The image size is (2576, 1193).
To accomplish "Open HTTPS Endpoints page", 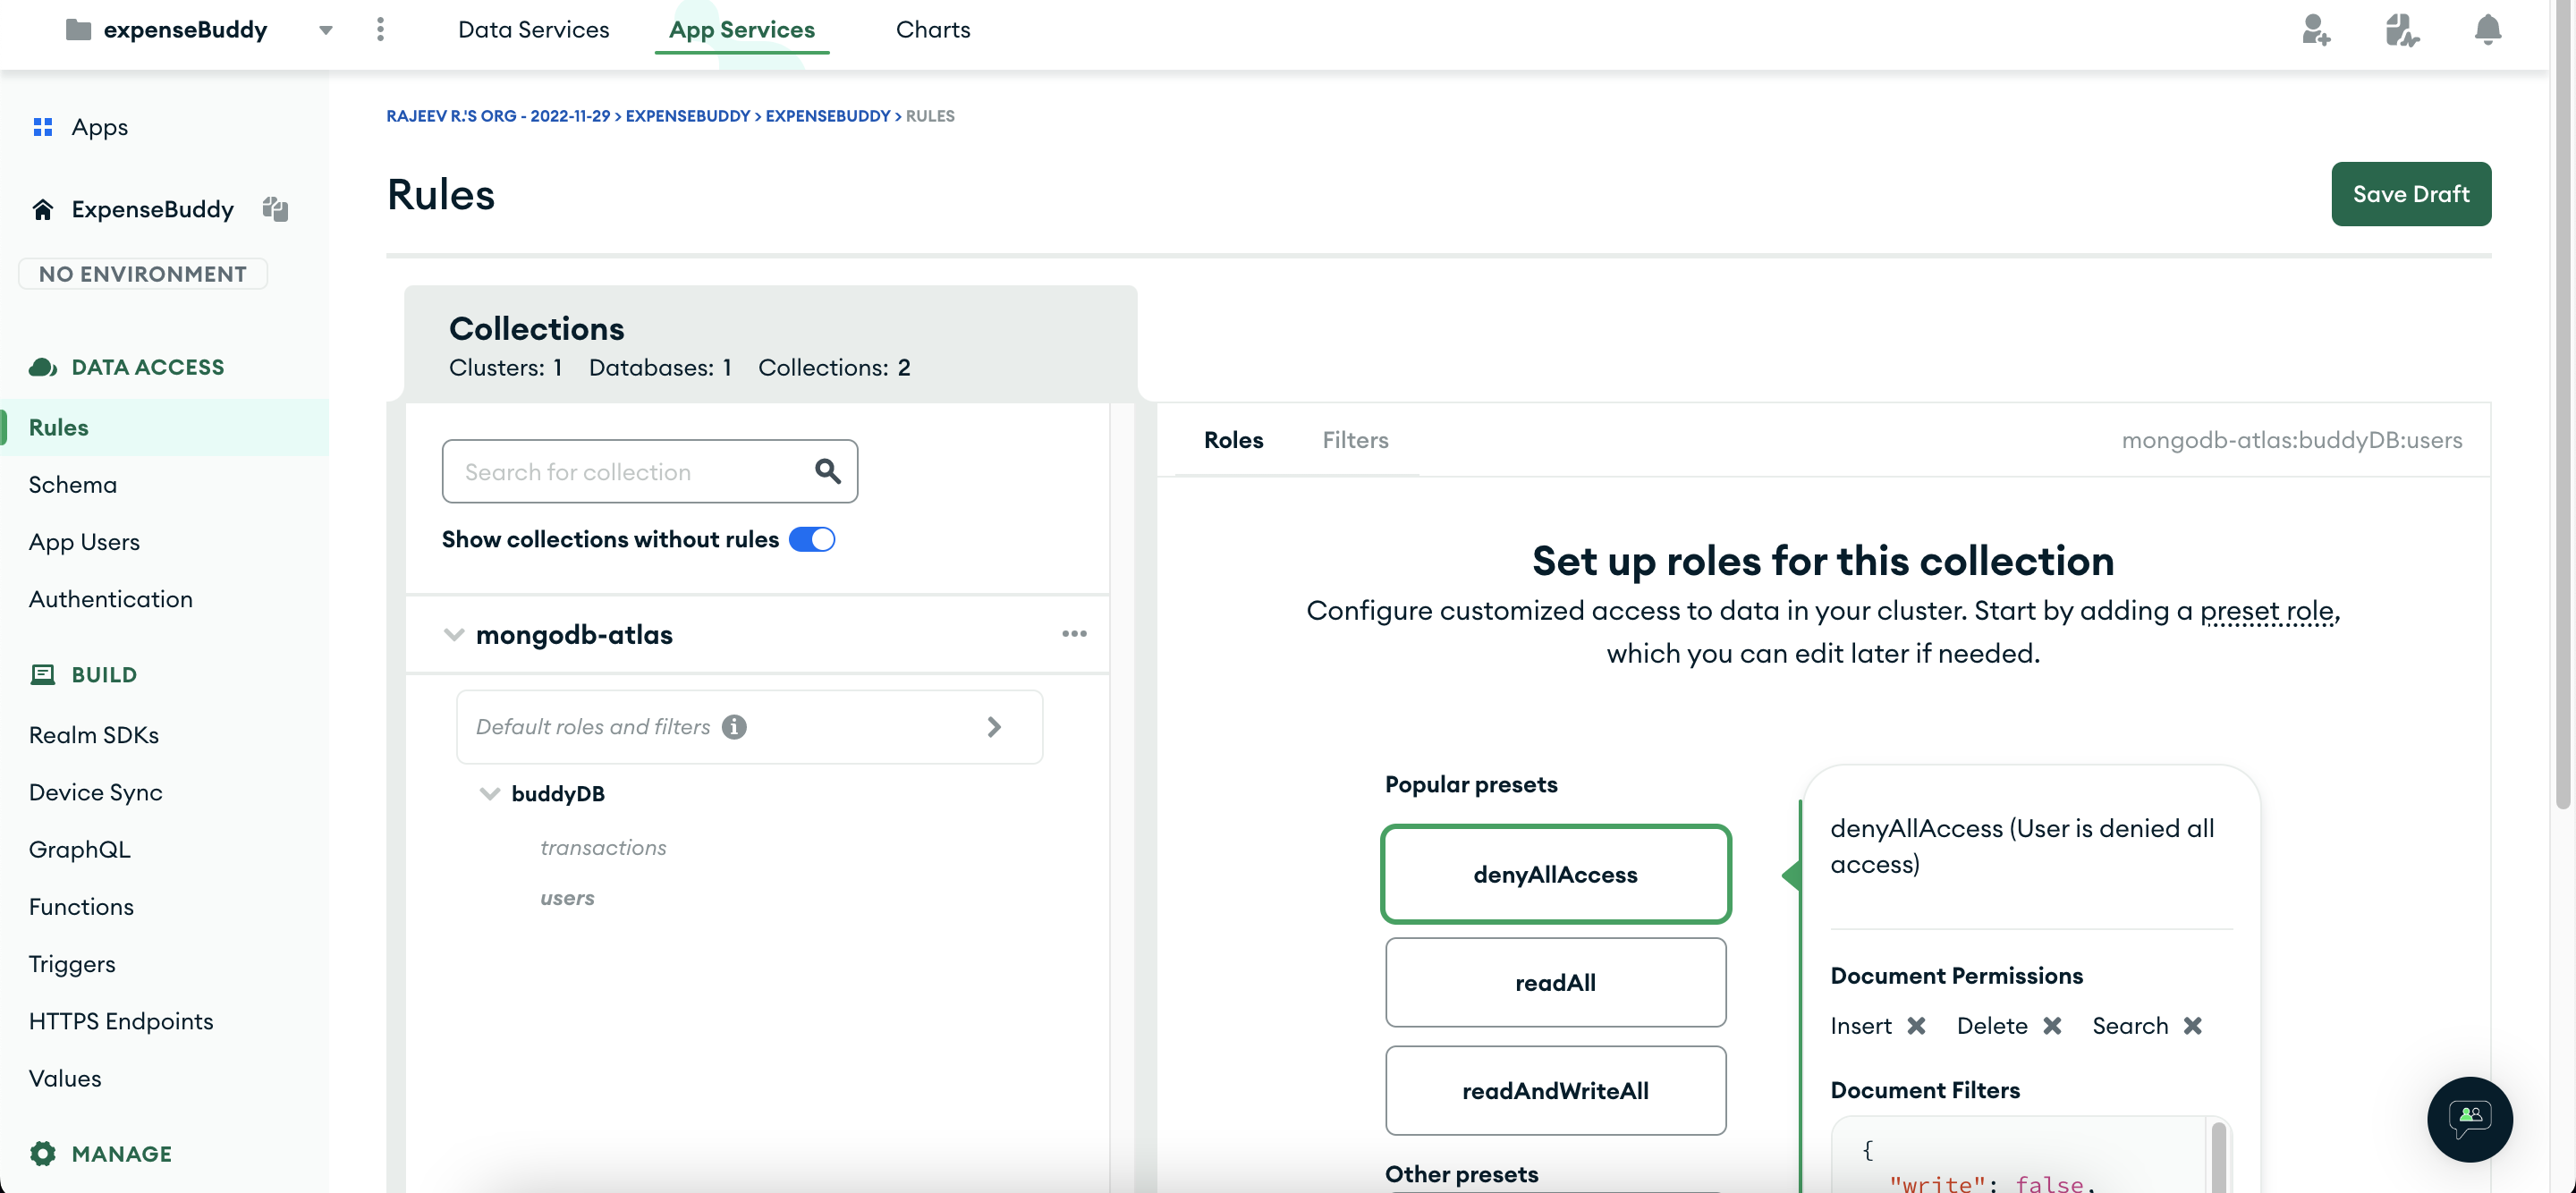I will click(121, 1021).
